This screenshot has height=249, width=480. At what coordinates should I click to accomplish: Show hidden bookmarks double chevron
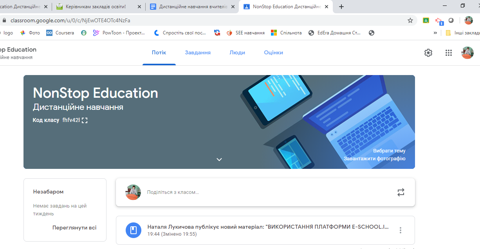click(435, 33)
